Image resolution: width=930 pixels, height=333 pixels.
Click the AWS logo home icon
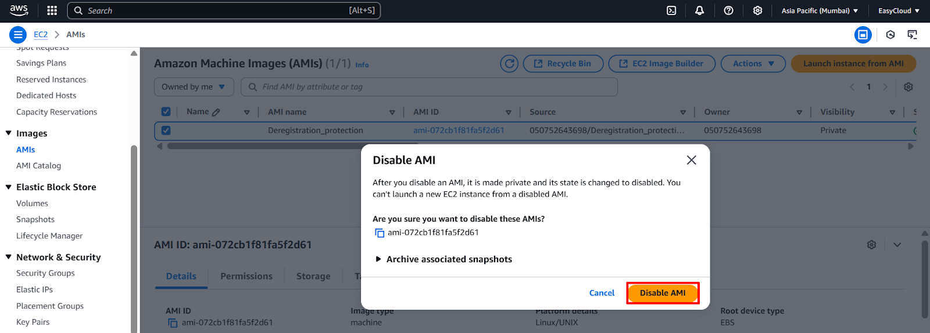[x=19, y=10]
